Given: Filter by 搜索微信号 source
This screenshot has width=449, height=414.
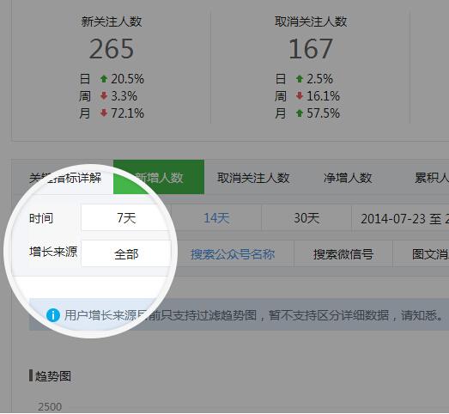Looking at the screenshot, I should [343, 253].
